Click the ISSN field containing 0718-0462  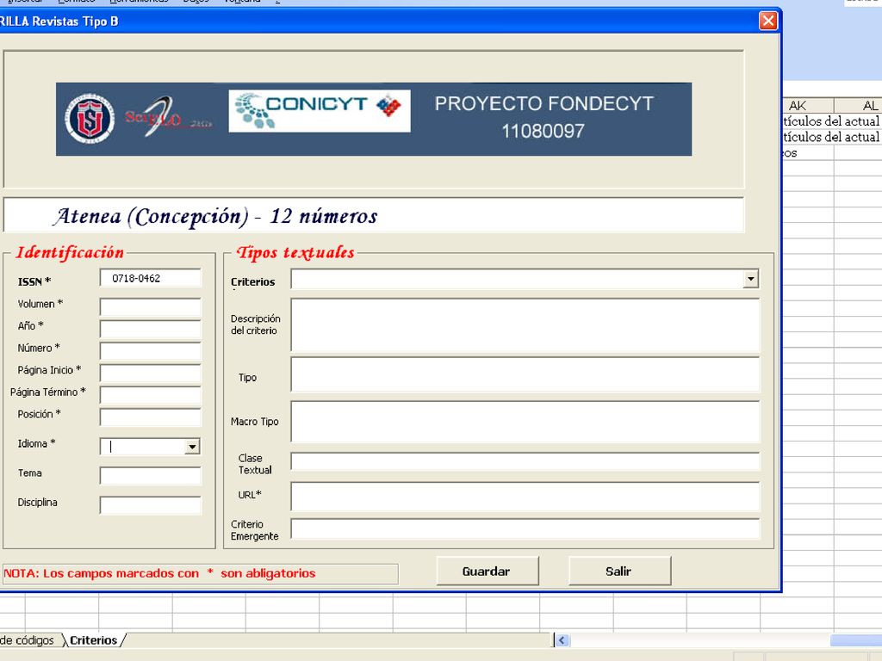(x=150, y=278)
